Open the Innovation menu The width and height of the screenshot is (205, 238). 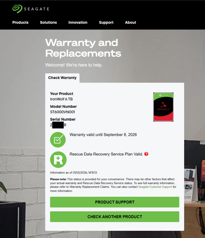coord(78,22)
